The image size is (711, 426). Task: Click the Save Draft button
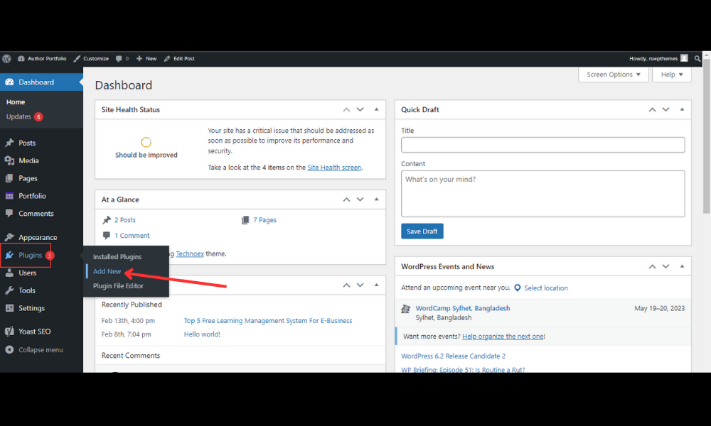[422, 231]
